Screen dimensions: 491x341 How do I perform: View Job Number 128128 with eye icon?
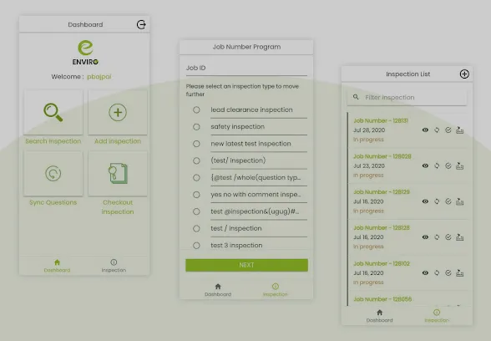pos(425,237)
